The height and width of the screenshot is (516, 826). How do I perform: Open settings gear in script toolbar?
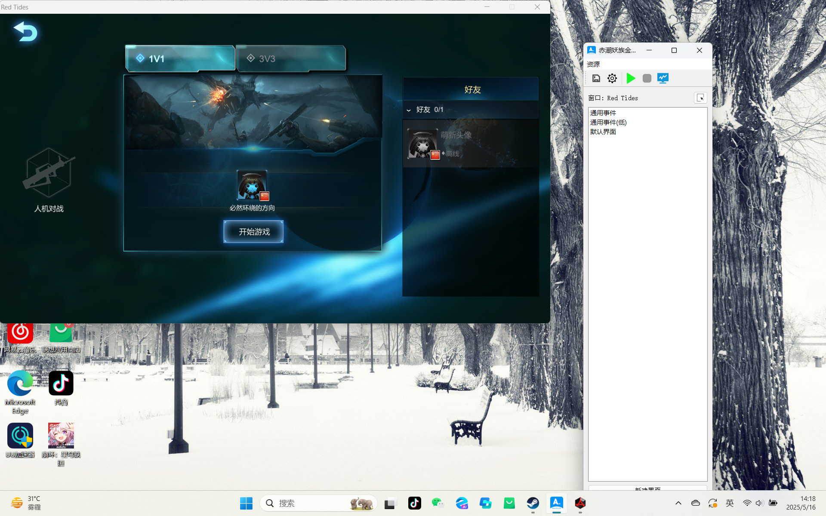[x=612, y=78]
